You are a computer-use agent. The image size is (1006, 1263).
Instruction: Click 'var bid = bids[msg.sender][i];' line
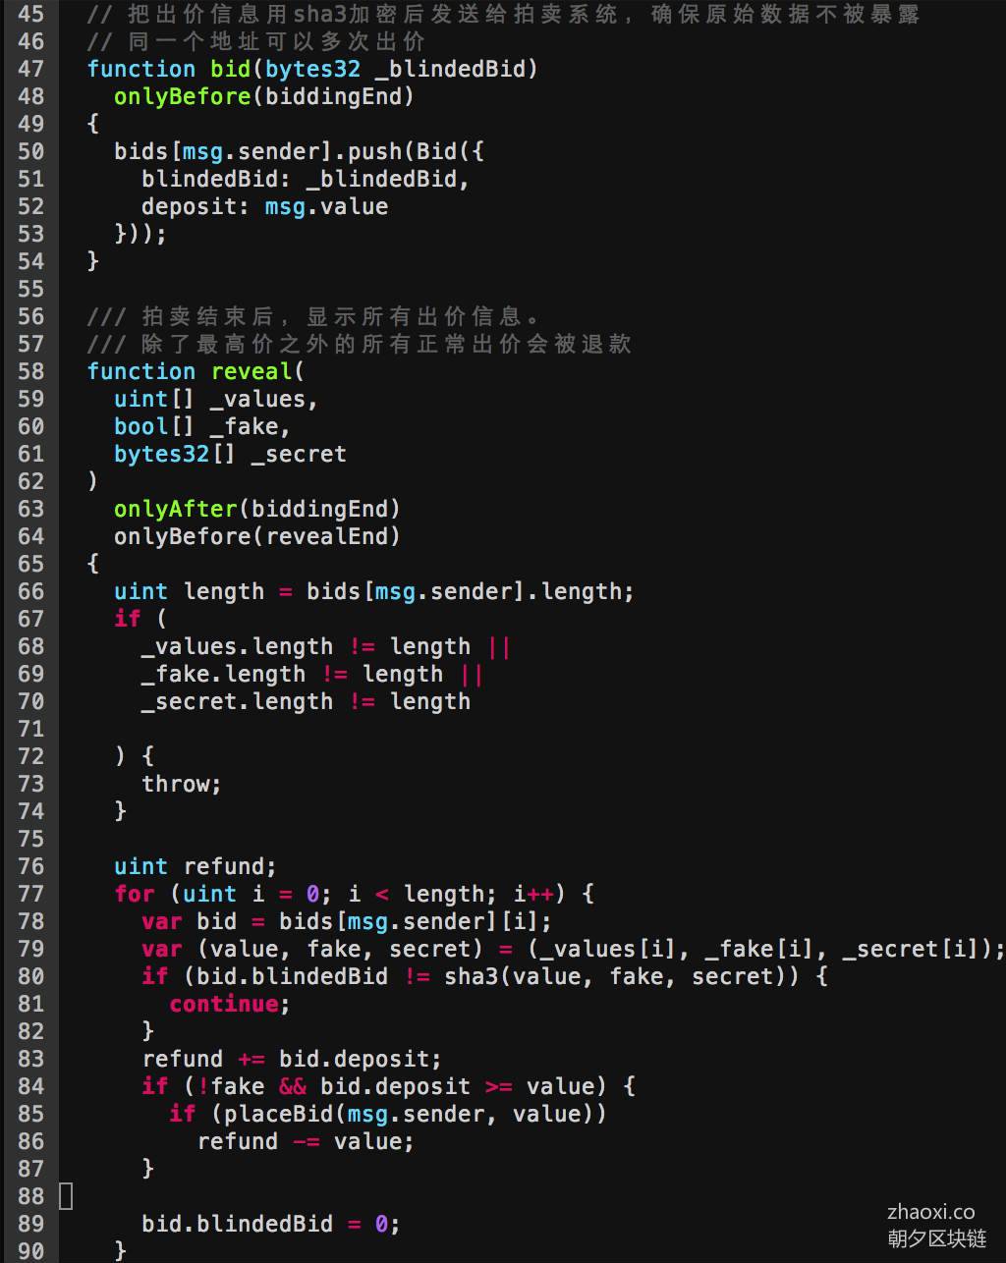point(347,921)
